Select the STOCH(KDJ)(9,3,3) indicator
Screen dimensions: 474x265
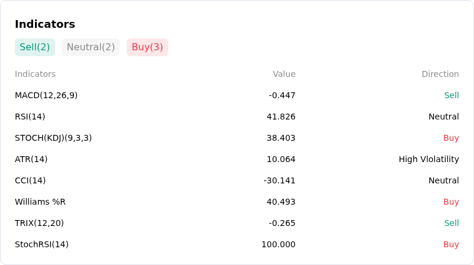tap(53, 138)
